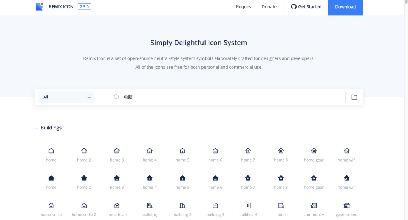Choose the filled home-3 icon

117,178
